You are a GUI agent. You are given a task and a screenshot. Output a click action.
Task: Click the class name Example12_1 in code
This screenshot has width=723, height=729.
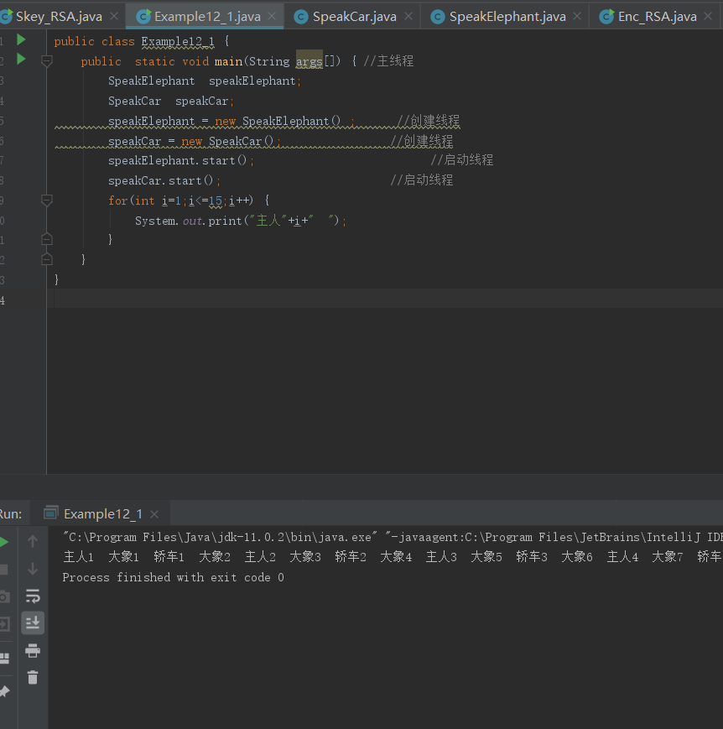click(178, 41)
